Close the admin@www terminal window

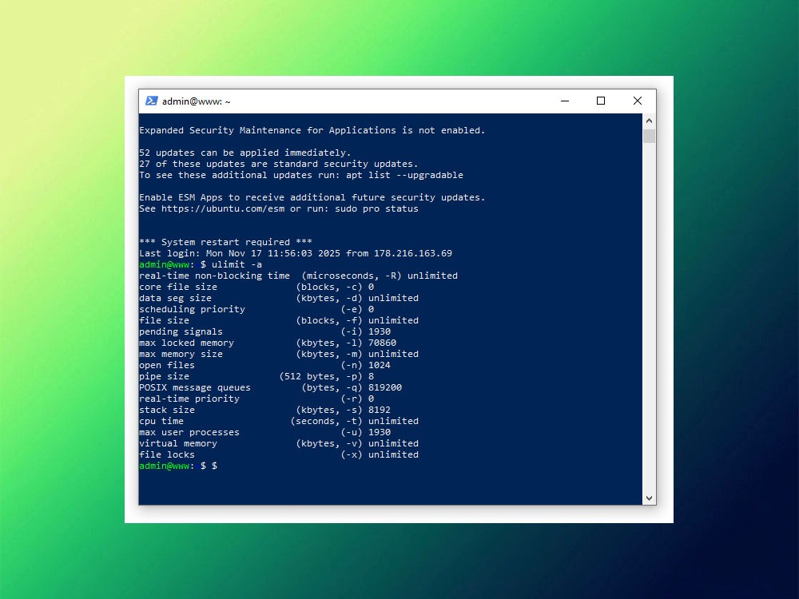[637, 101]
